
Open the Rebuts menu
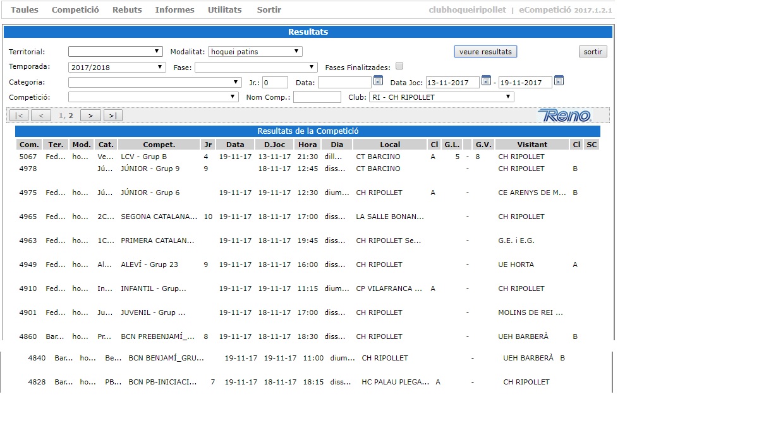tap(127, 10)
